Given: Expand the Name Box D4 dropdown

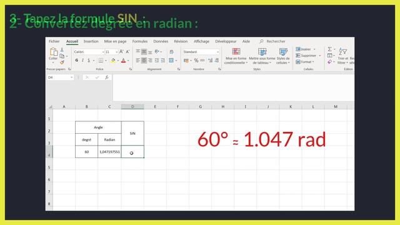Looking at the screenshot, I should pyautogui.click(x=72, y=77).
